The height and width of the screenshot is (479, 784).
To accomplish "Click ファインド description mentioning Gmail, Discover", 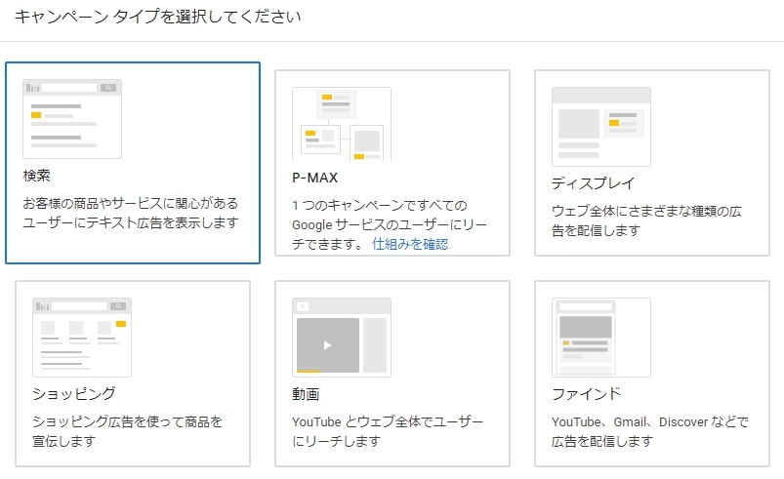I will click(650, 431).
